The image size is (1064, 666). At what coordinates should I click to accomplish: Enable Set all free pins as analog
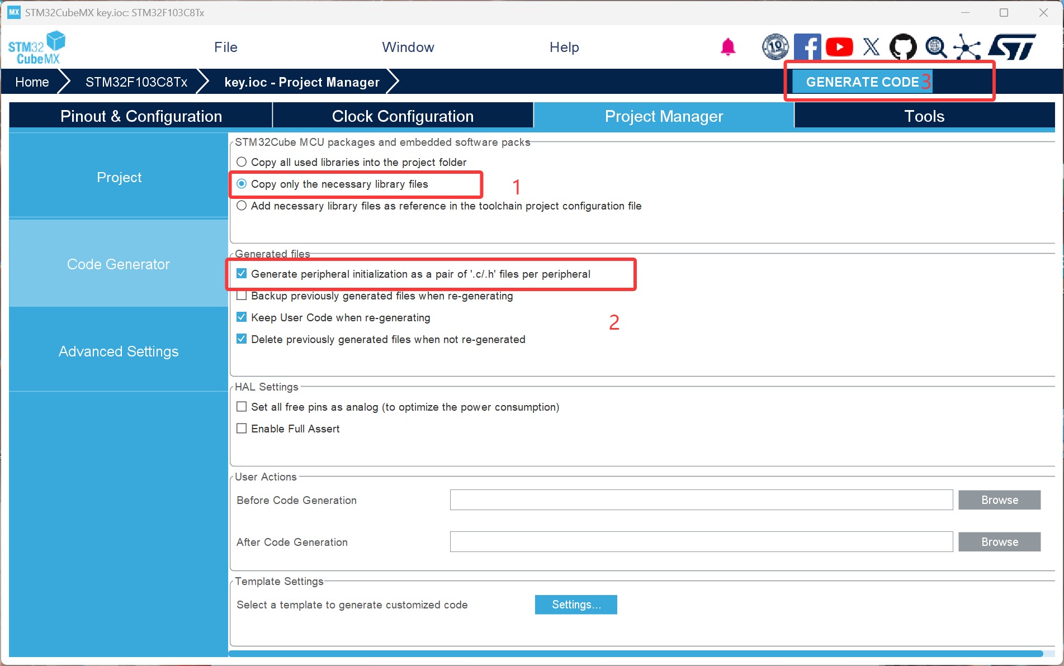point(242,407)
